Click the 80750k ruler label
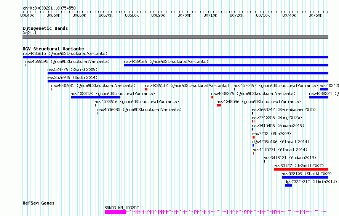 pyautogui.click(x=315, y=15)
